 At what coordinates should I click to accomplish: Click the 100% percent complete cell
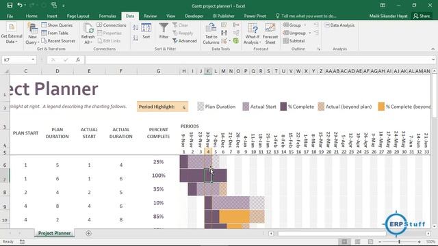tap(158, 176)
